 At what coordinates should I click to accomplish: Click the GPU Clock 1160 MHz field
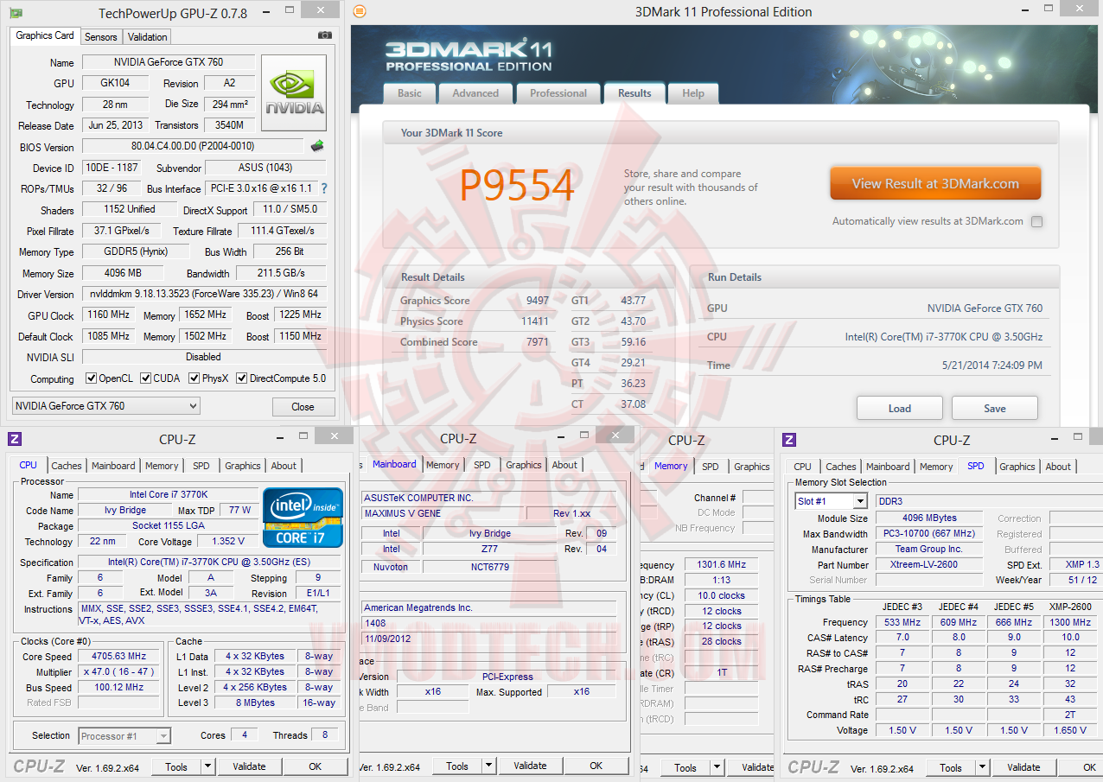[108, 315]
